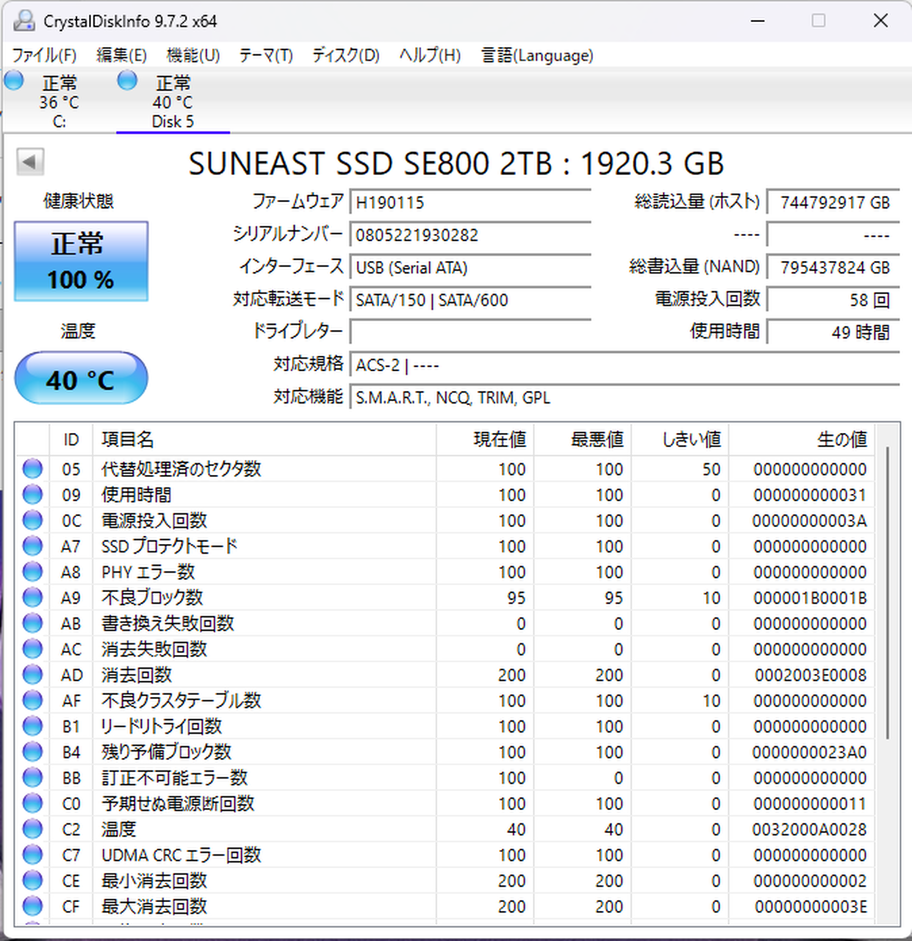Click the blue status icon for attribute 05

pyautogui.click(x=32, y=469)
